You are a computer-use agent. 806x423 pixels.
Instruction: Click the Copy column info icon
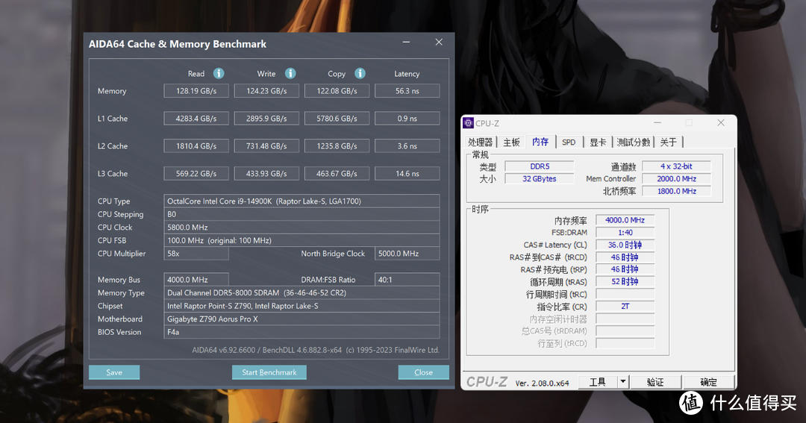360,74
